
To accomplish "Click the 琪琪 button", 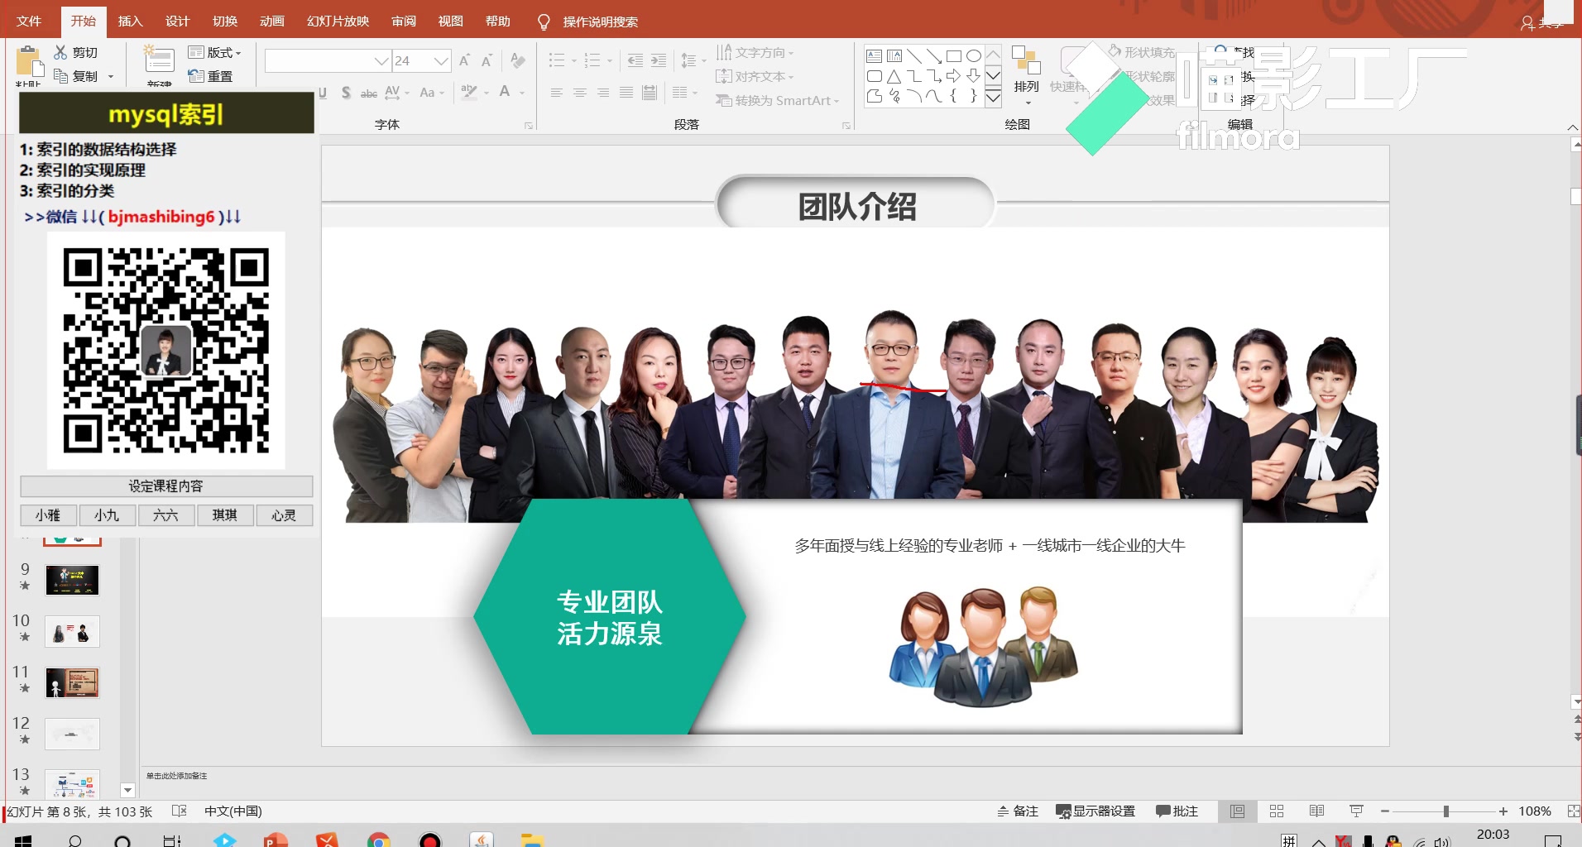I will pos(224,515).
